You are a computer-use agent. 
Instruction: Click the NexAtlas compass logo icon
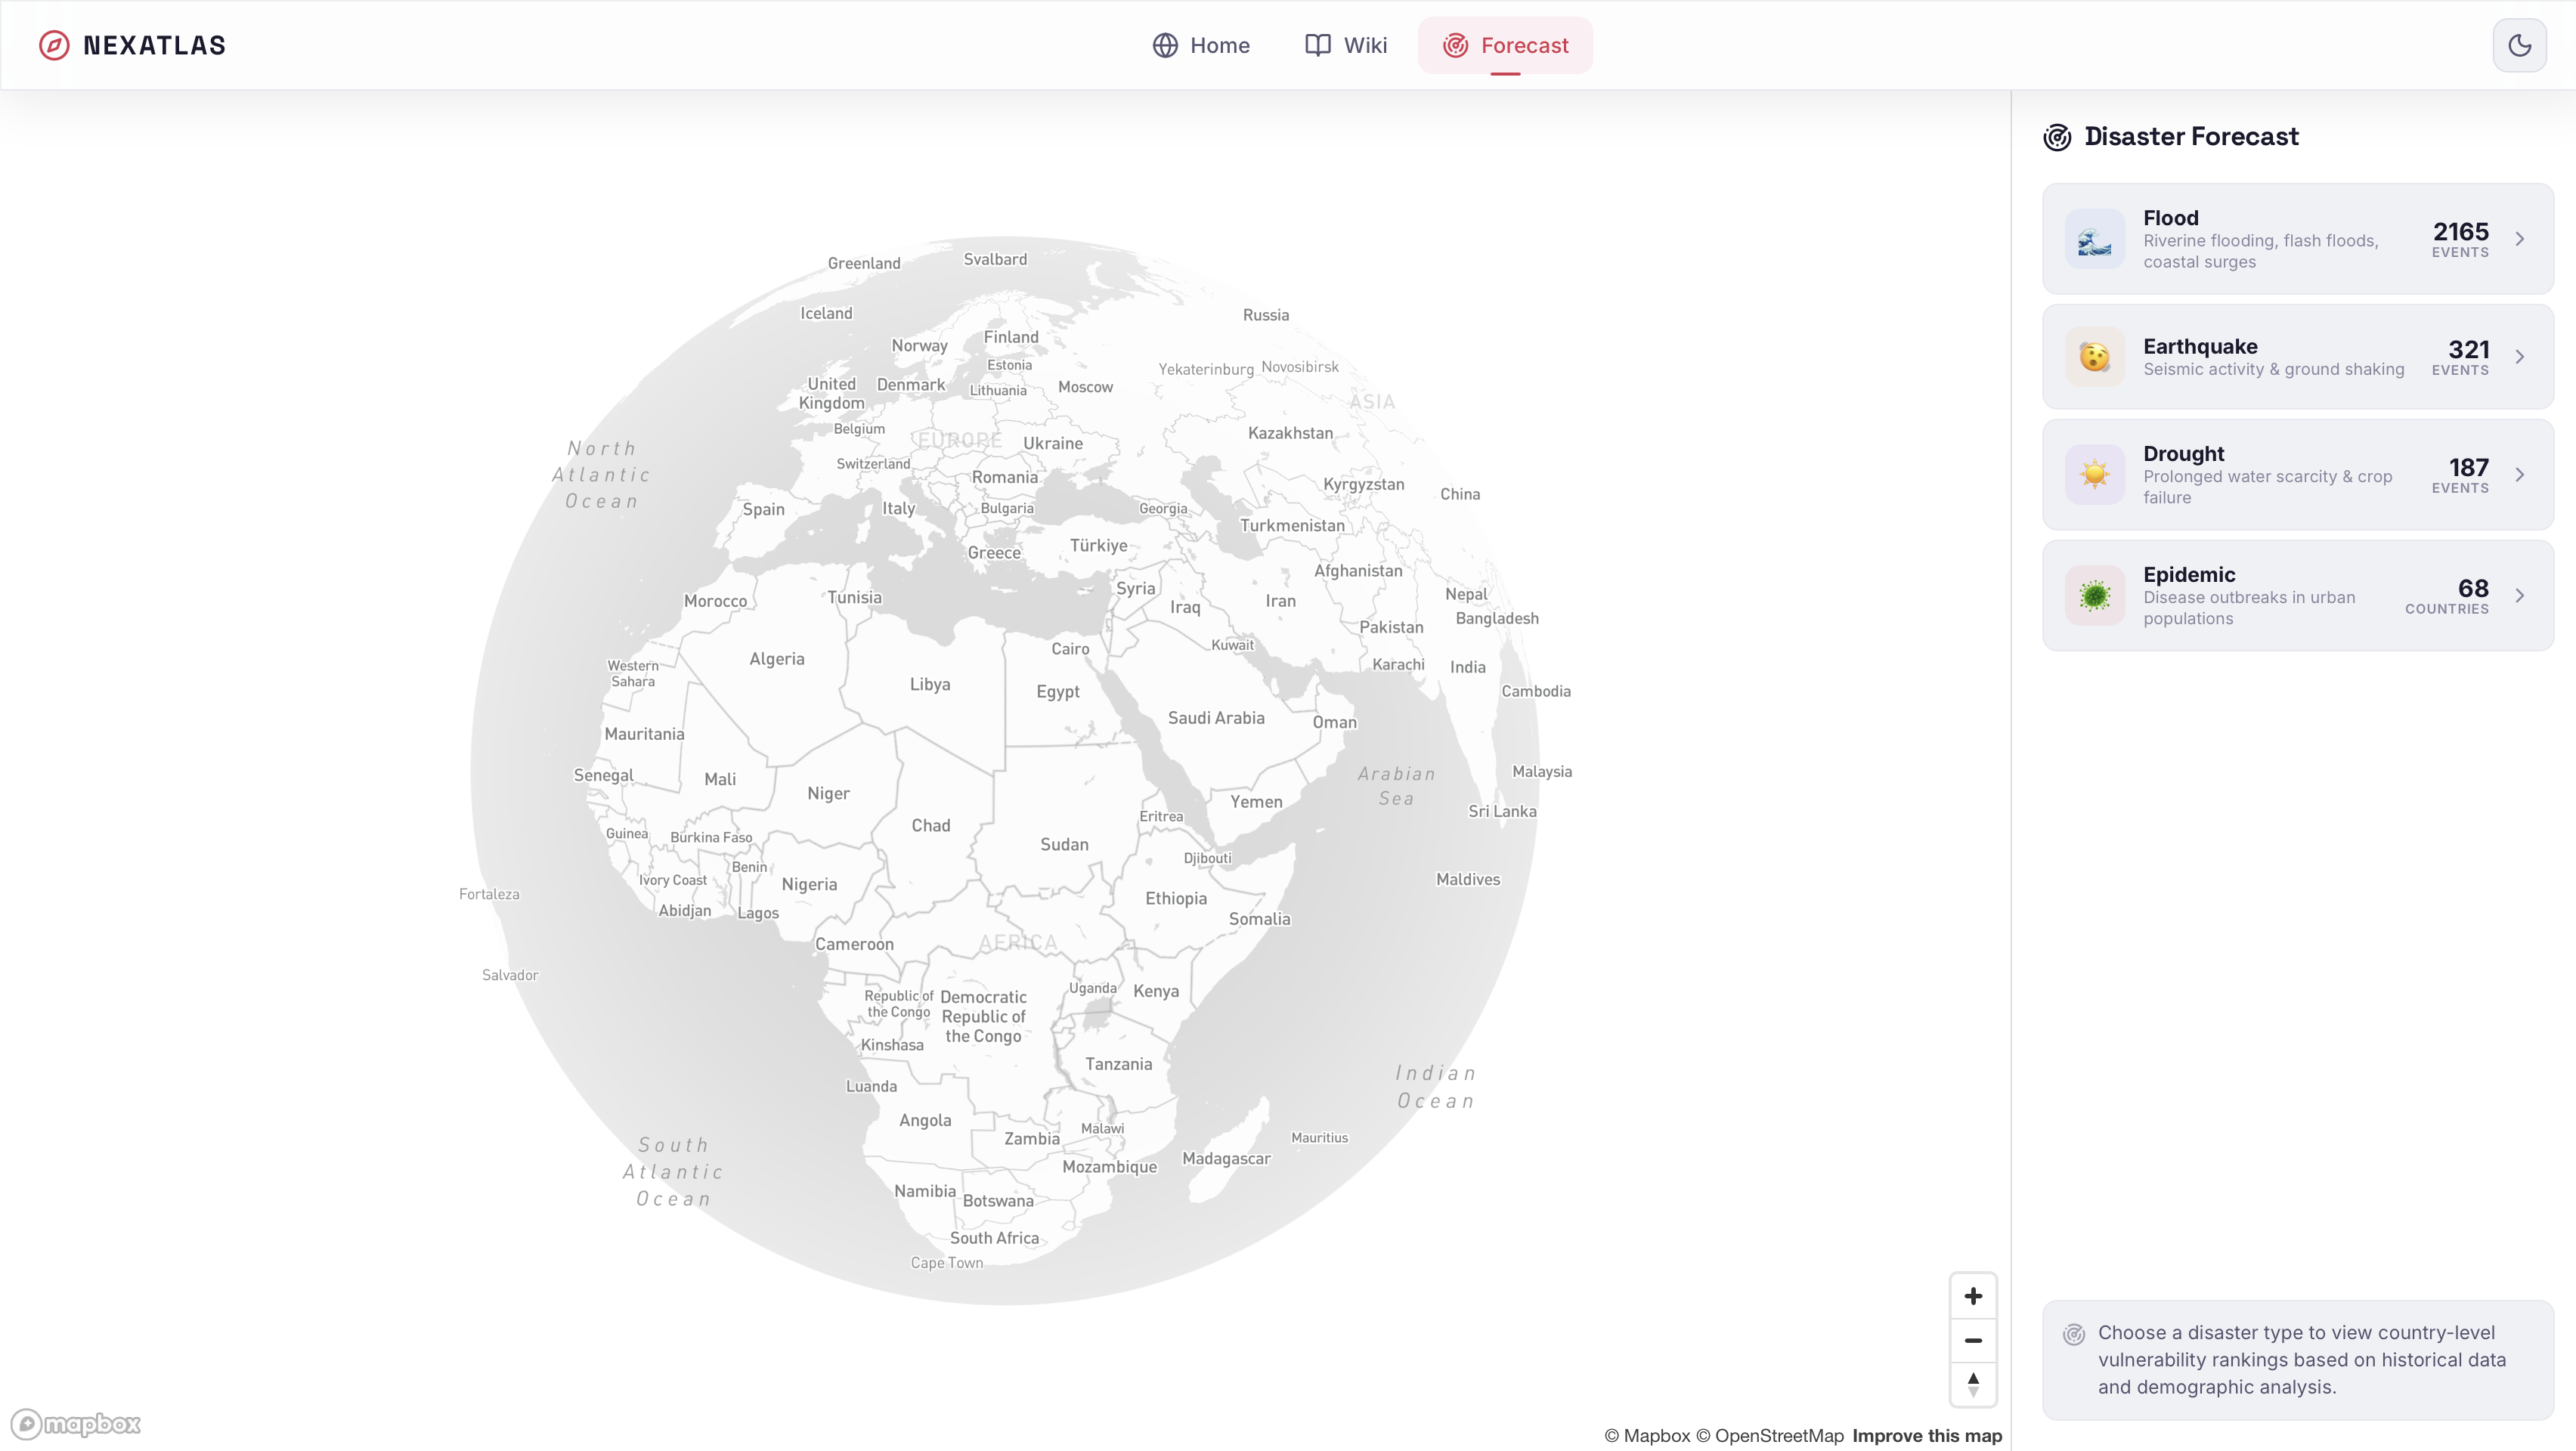(x=54, y=45)
